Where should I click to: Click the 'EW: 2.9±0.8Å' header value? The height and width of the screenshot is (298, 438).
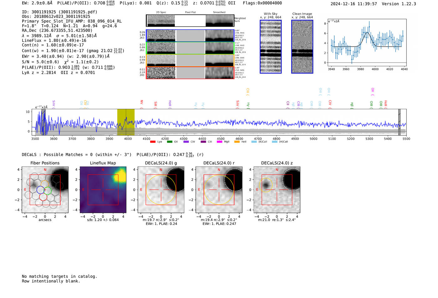tap(37, 3)
